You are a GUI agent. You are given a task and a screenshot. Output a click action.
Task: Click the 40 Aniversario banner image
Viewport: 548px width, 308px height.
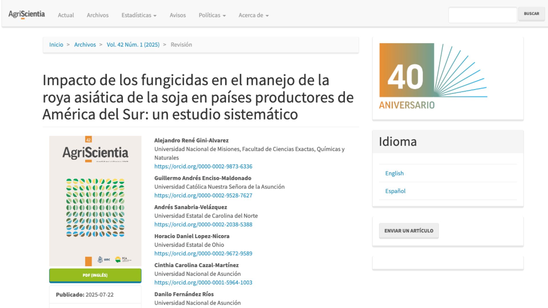coord(433,76)
